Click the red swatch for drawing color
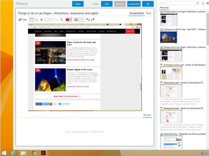Screen dimensions: 209x156 pos(67,20)
